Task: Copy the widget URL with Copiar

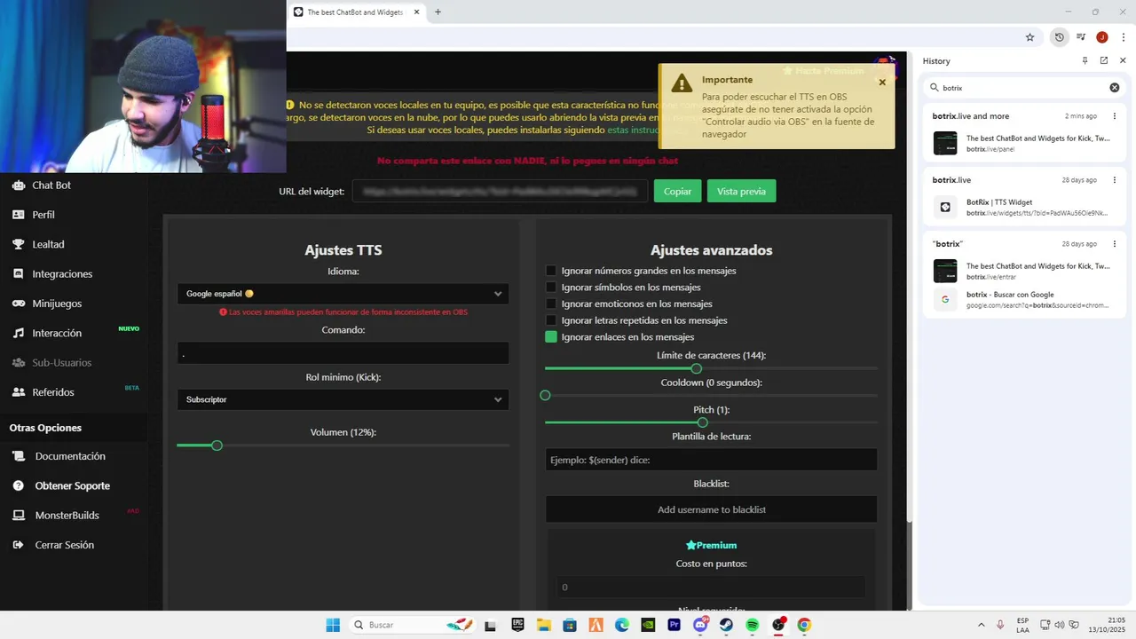Action: [x=677, y=191]
